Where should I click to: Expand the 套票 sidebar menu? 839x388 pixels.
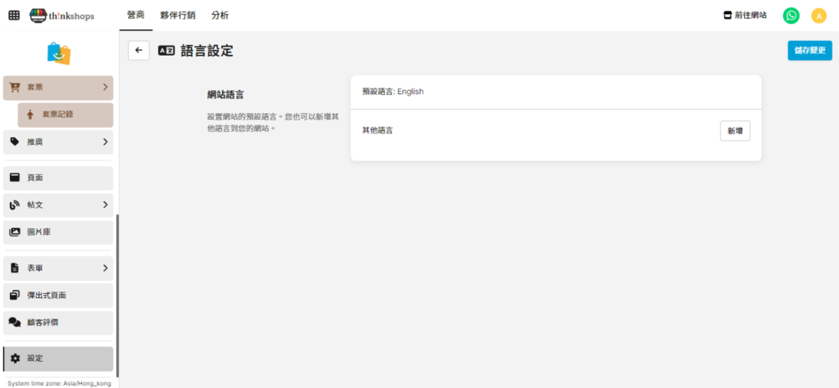pos(58,88)
